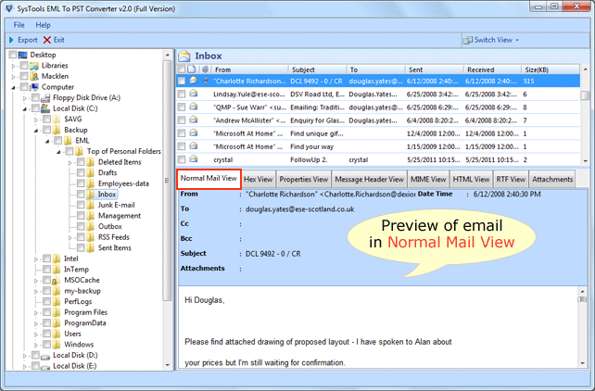The height and width of the screenshot is (391, 595).
Task: Open the Help menu
Action: pos(43,25)
